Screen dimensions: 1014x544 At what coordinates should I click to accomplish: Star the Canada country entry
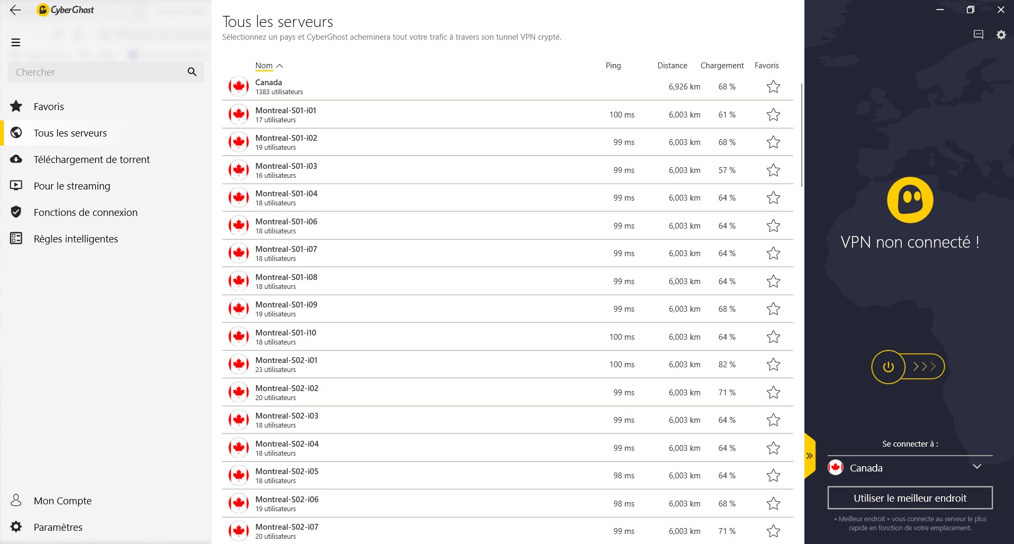point(773,87)
